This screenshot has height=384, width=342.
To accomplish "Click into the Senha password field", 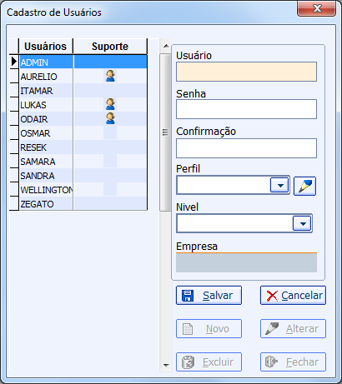I will click(246, 109).
